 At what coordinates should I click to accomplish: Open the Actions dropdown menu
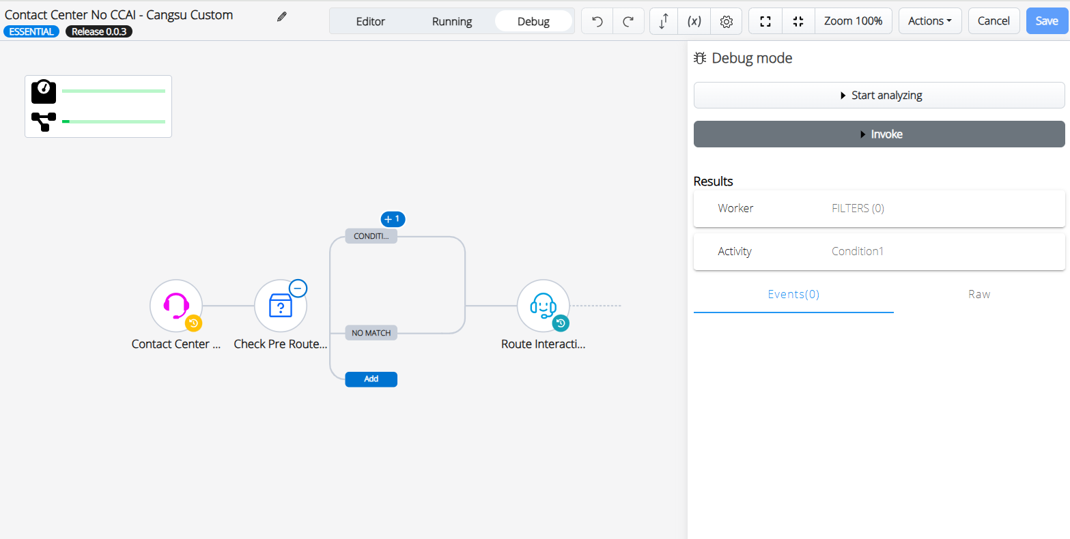[x=929, y=21]
